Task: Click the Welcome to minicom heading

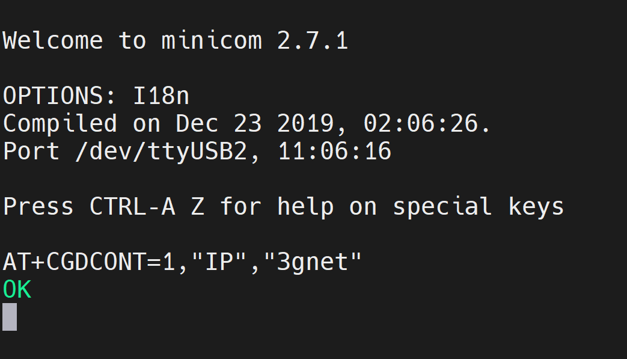Action: [175, 40]
